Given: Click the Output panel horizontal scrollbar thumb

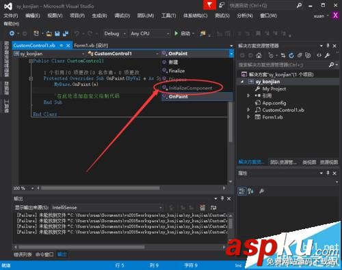Looking at the screenshot, I should (81, 247).
